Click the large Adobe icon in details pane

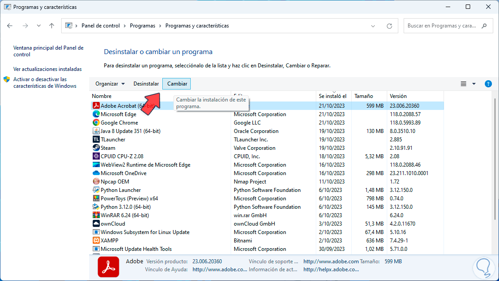(109, 267)
